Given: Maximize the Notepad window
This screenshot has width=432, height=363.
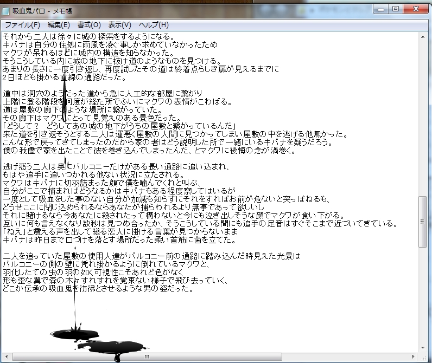Looking at the screenshot, I should (x=395, y=9).
